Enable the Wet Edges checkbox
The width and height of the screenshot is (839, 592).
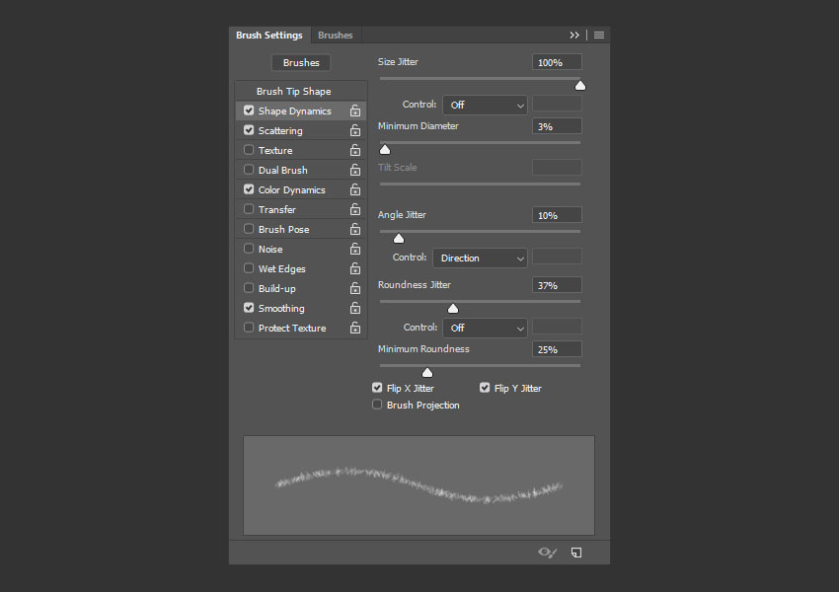(249, 268)
